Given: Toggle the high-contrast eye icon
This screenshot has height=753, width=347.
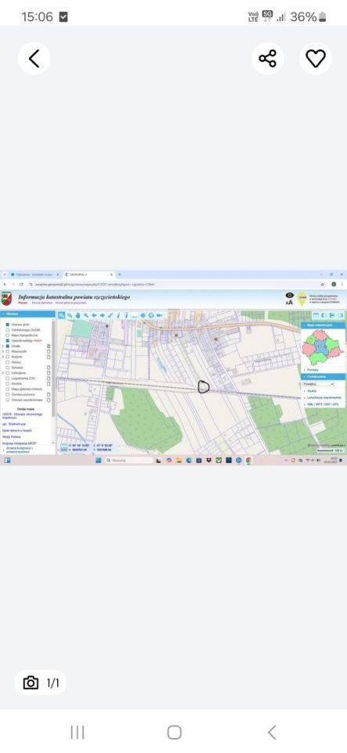Looking at the screenshot, I should (289, 296).
